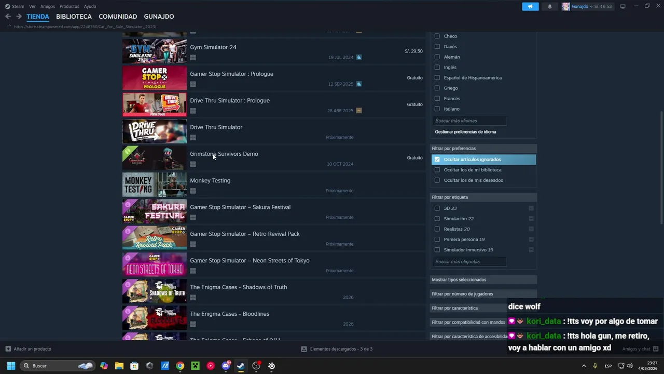Open the Ver menu
The height and width of the screenshot is (374, 664).
[x=32, y=6]
